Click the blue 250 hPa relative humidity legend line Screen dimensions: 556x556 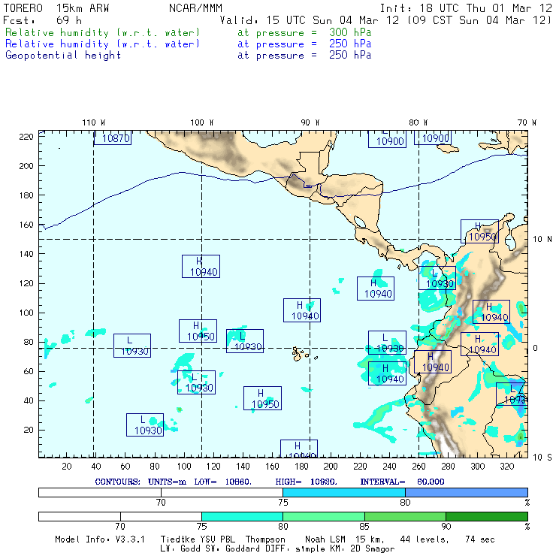click(103, 44)
